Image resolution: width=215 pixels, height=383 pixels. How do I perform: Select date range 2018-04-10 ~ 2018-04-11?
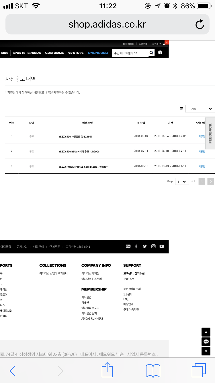point(170,151)
